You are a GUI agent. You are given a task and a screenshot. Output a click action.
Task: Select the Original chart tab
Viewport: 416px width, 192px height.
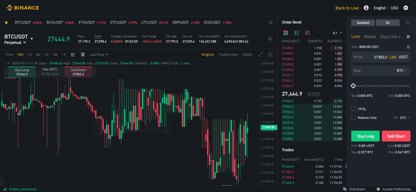click(x=208, y=55)
